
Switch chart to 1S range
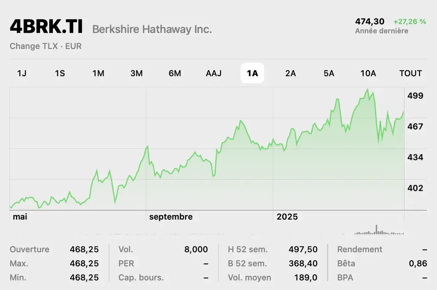coord(60,73)
